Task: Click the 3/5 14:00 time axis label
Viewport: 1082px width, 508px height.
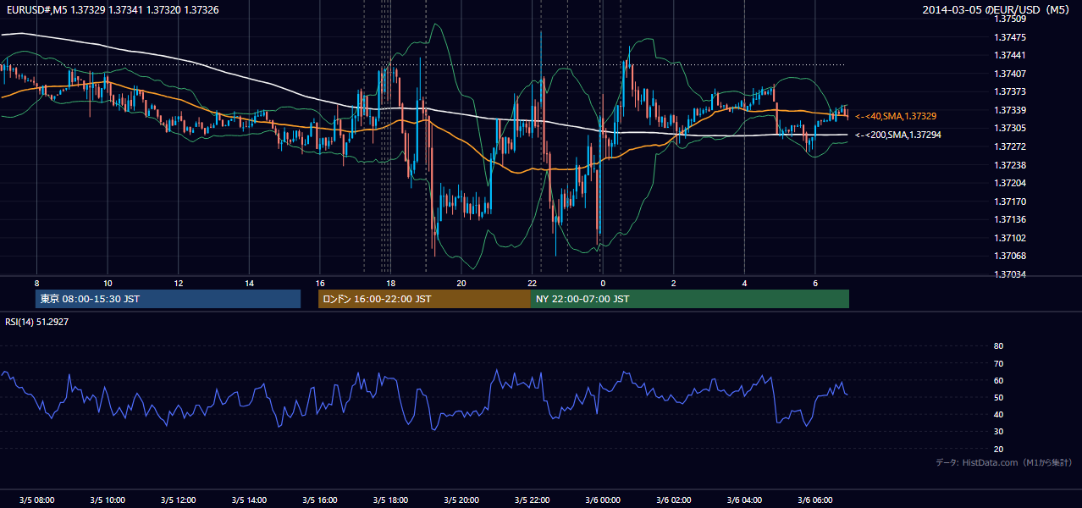Action: 249,500
